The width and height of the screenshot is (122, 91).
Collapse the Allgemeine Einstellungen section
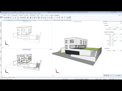tap(104, 32)
